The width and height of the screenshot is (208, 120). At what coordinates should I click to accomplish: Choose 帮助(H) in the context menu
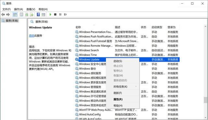123,106
